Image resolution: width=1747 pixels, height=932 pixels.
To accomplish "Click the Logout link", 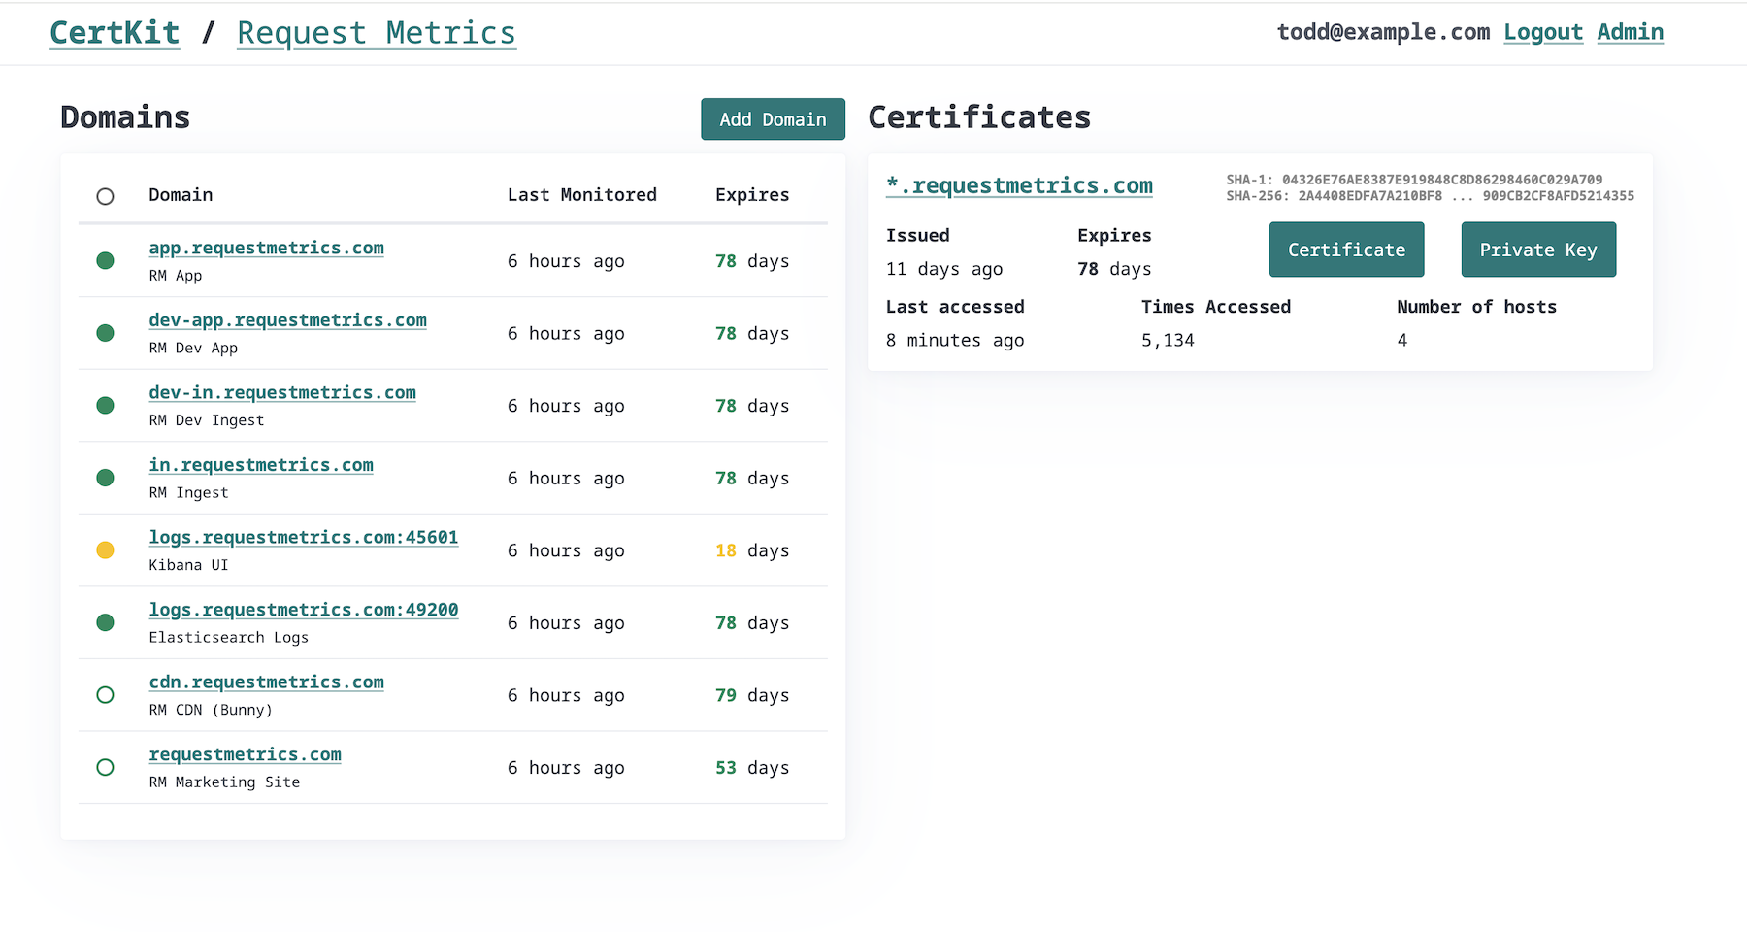I will tap(1543, 32).
